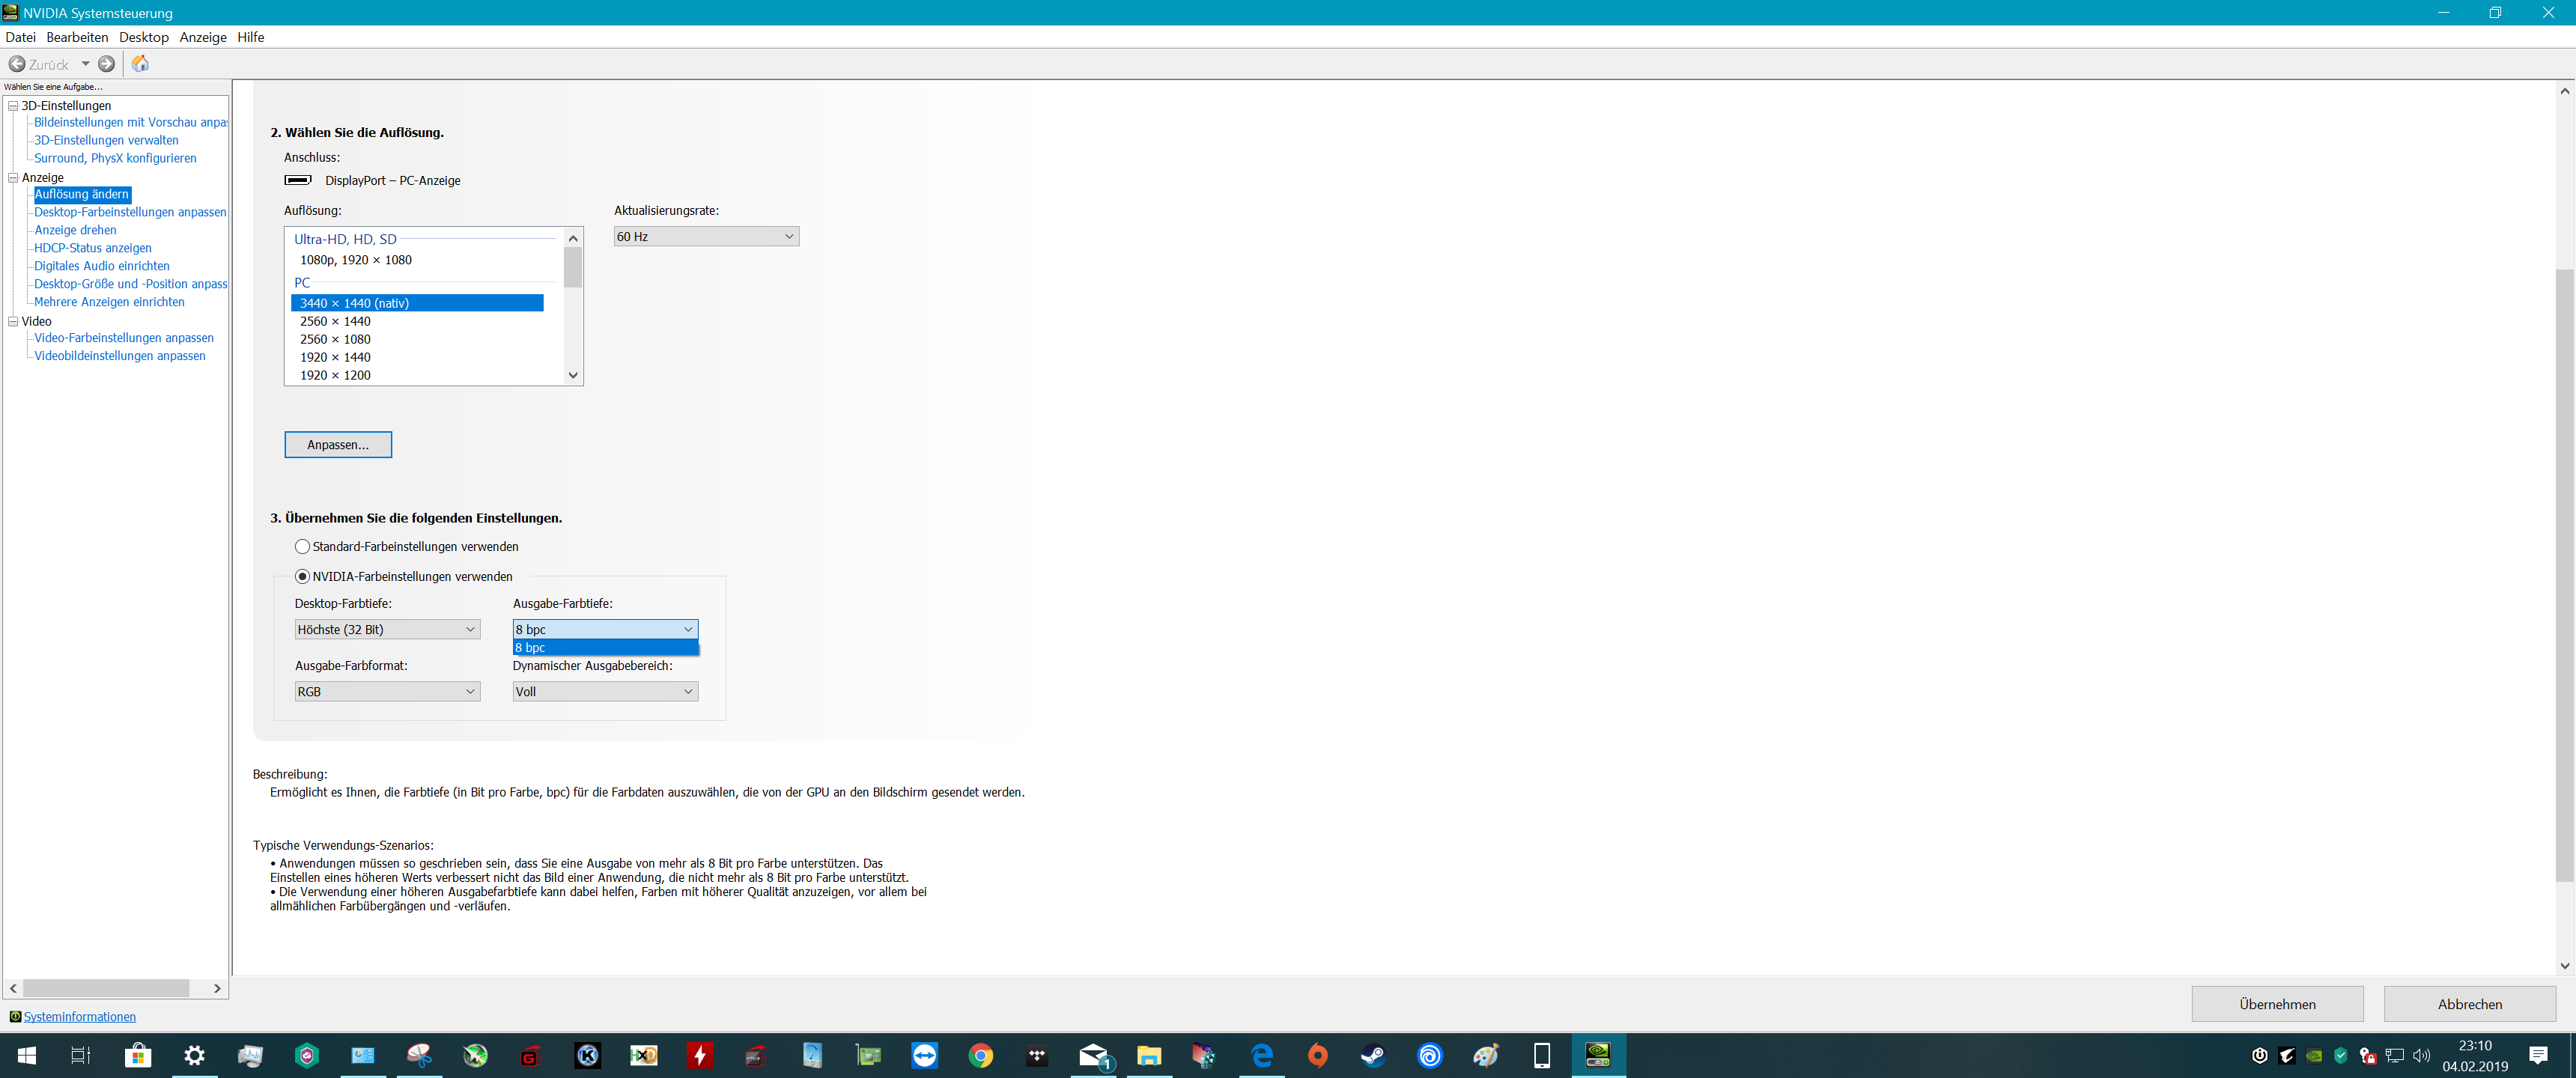The width and height of the screenshot is (2576, 1078).
Task: Open Steam from the taskbar
Action: [1373, 1055]
